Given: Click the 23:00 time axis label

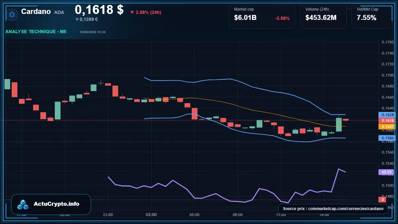Looking at the screenshot, I should (108, 215).
